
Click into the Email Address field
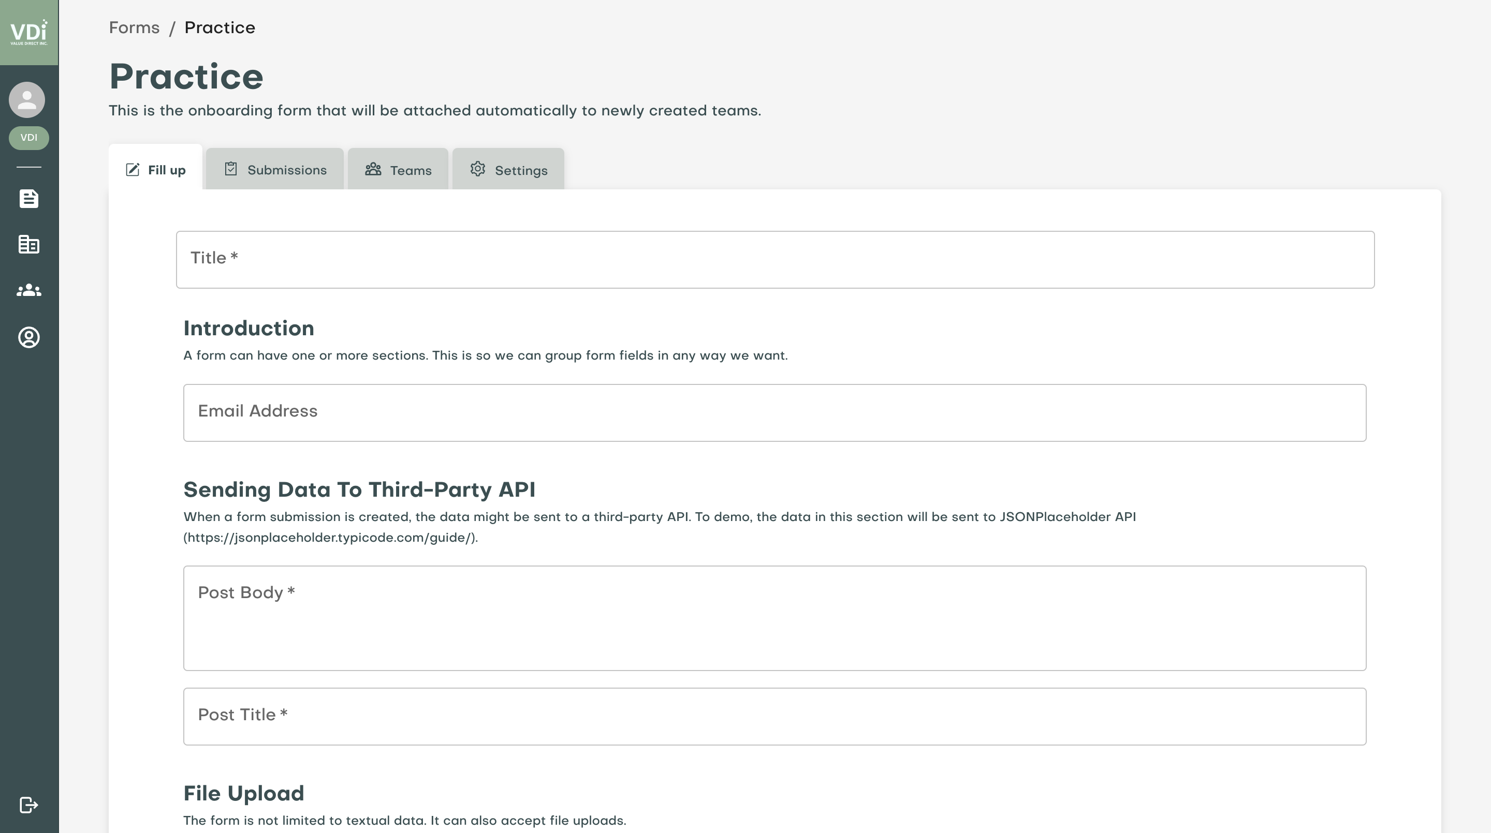[774, 412]
